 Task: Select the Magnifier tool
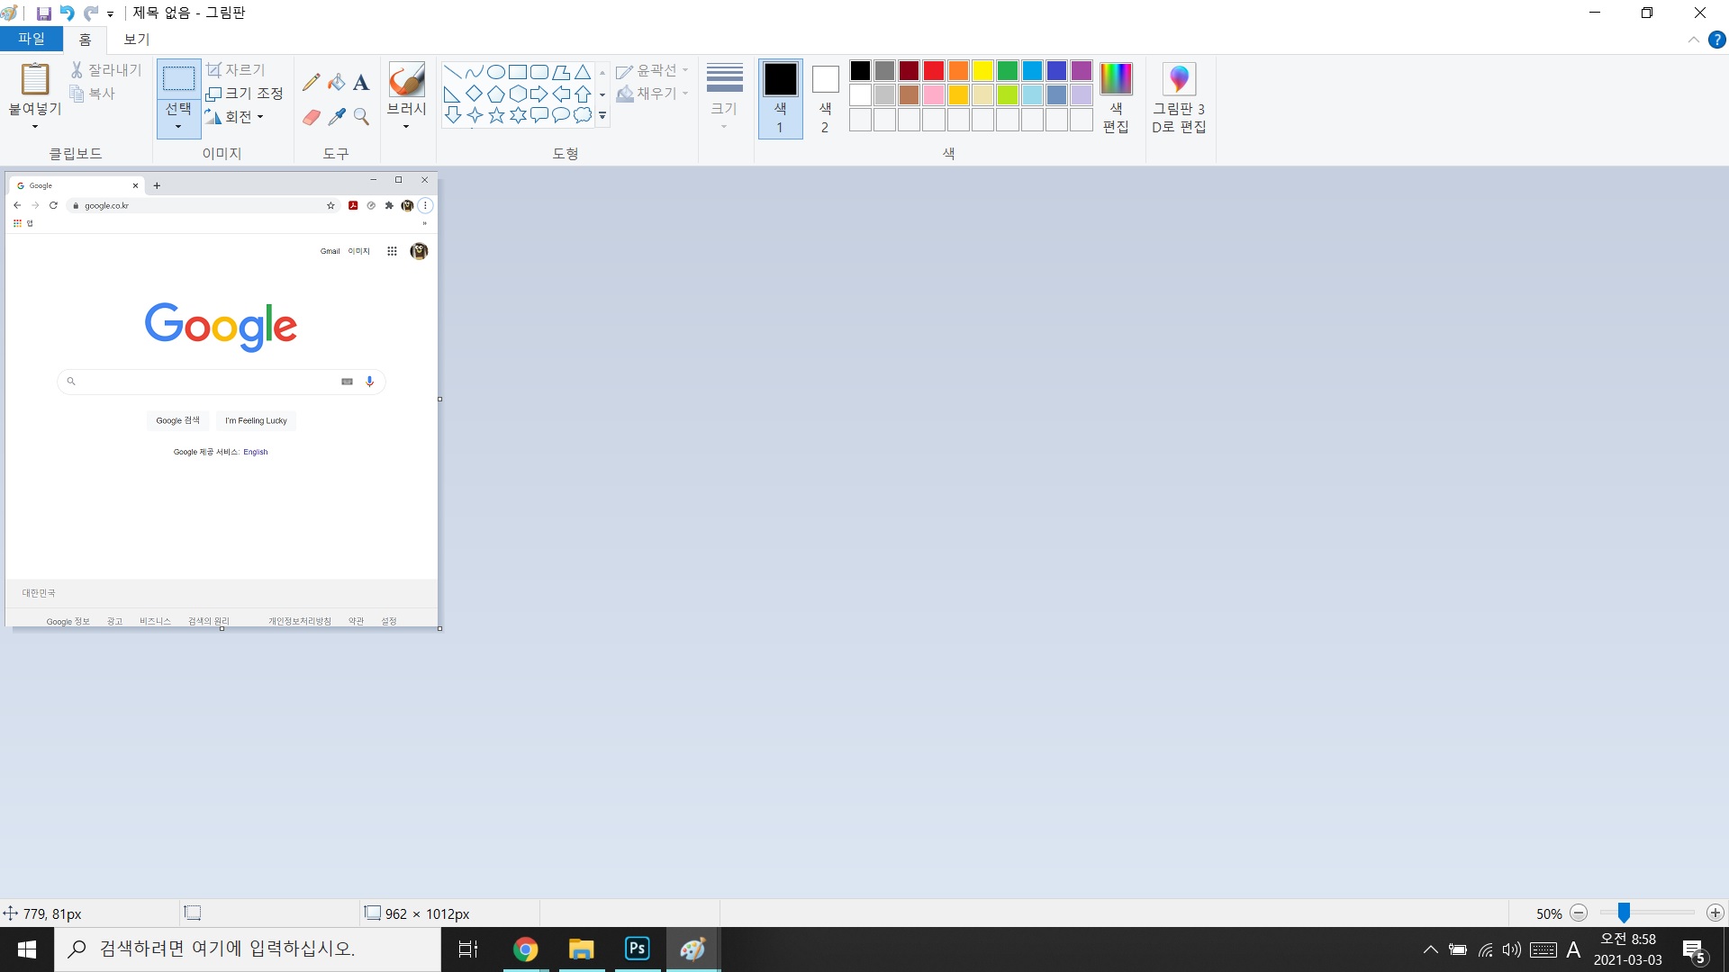[x=361, y=117]
